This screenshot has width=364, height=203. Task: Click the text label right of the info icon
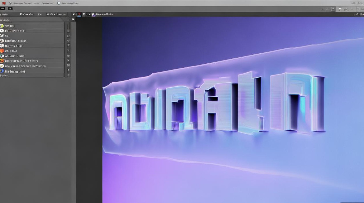[x=70, y=3]
